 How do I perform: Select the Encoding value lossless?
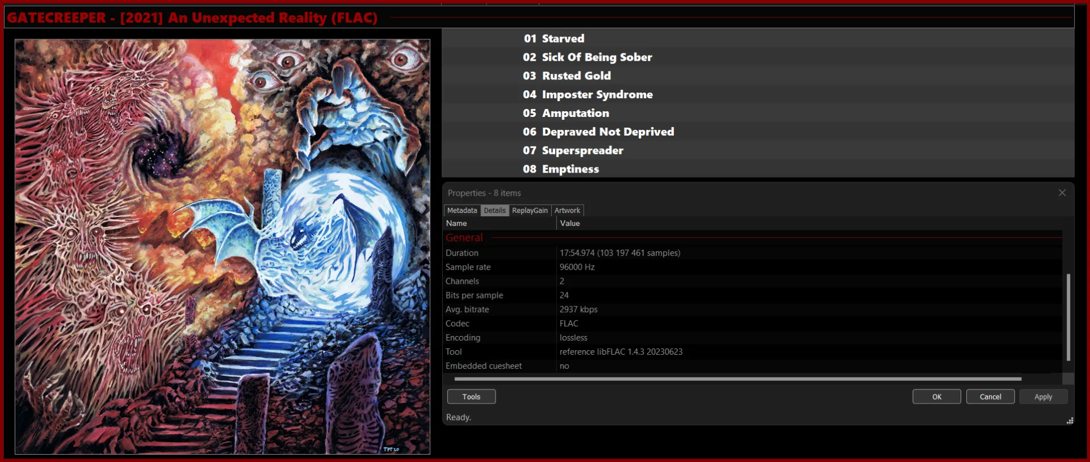click(573, 338)
